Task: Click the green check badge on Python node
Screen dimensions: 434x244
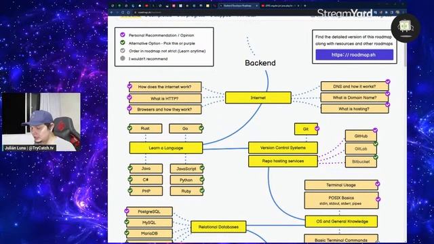Action: (x=202, y=179)
